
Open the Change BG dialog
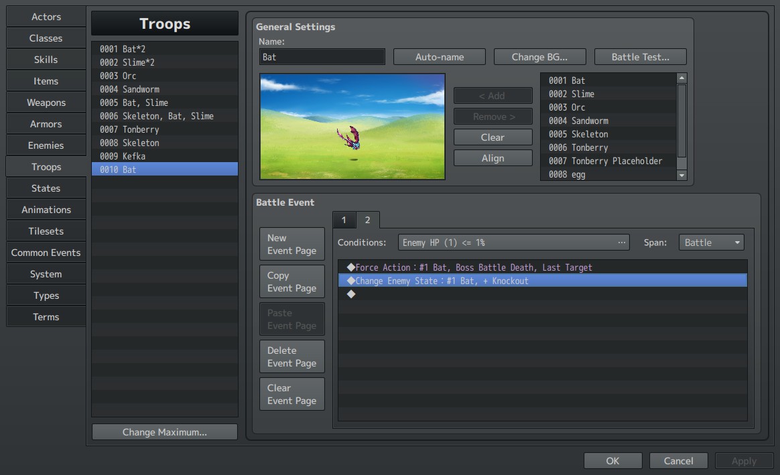point(539,57)
